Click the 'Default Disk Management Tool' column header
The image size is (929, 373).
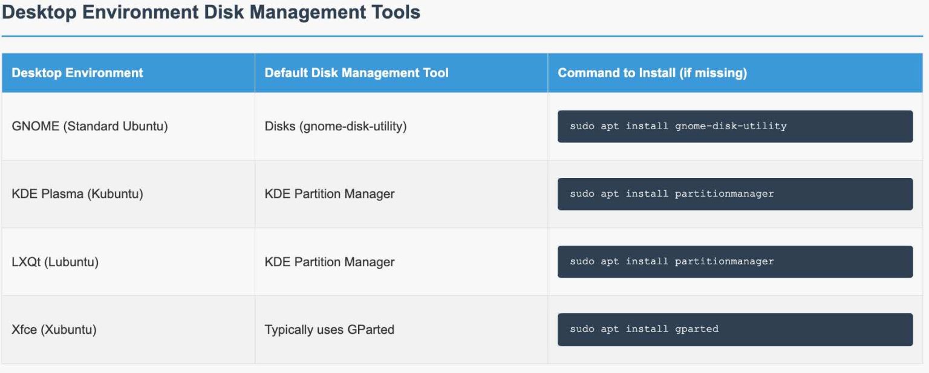(x=356, y=73)
